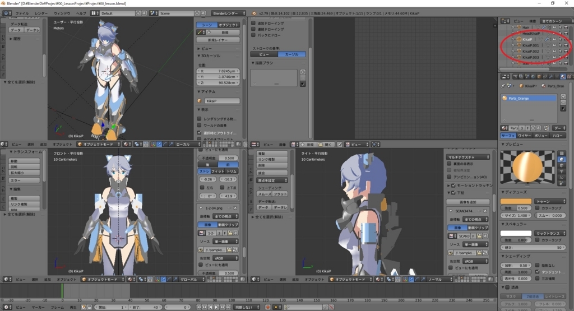
Task: Enable 追加ドローイング checkbox
Action: [x=253, y=23]
